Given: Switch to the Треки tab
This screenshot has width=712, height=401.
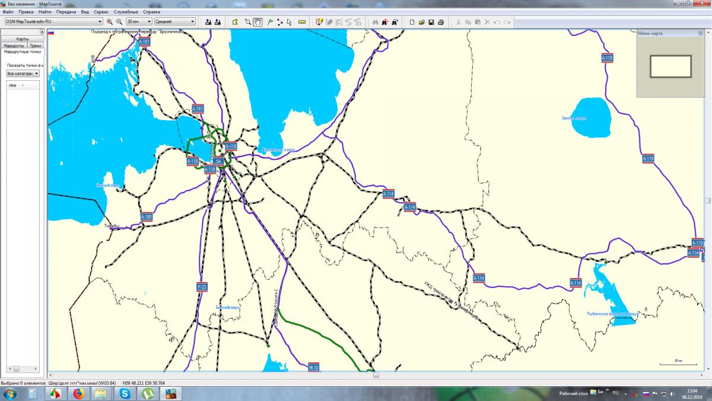Looking at the screenshot, I should point(36,45).
